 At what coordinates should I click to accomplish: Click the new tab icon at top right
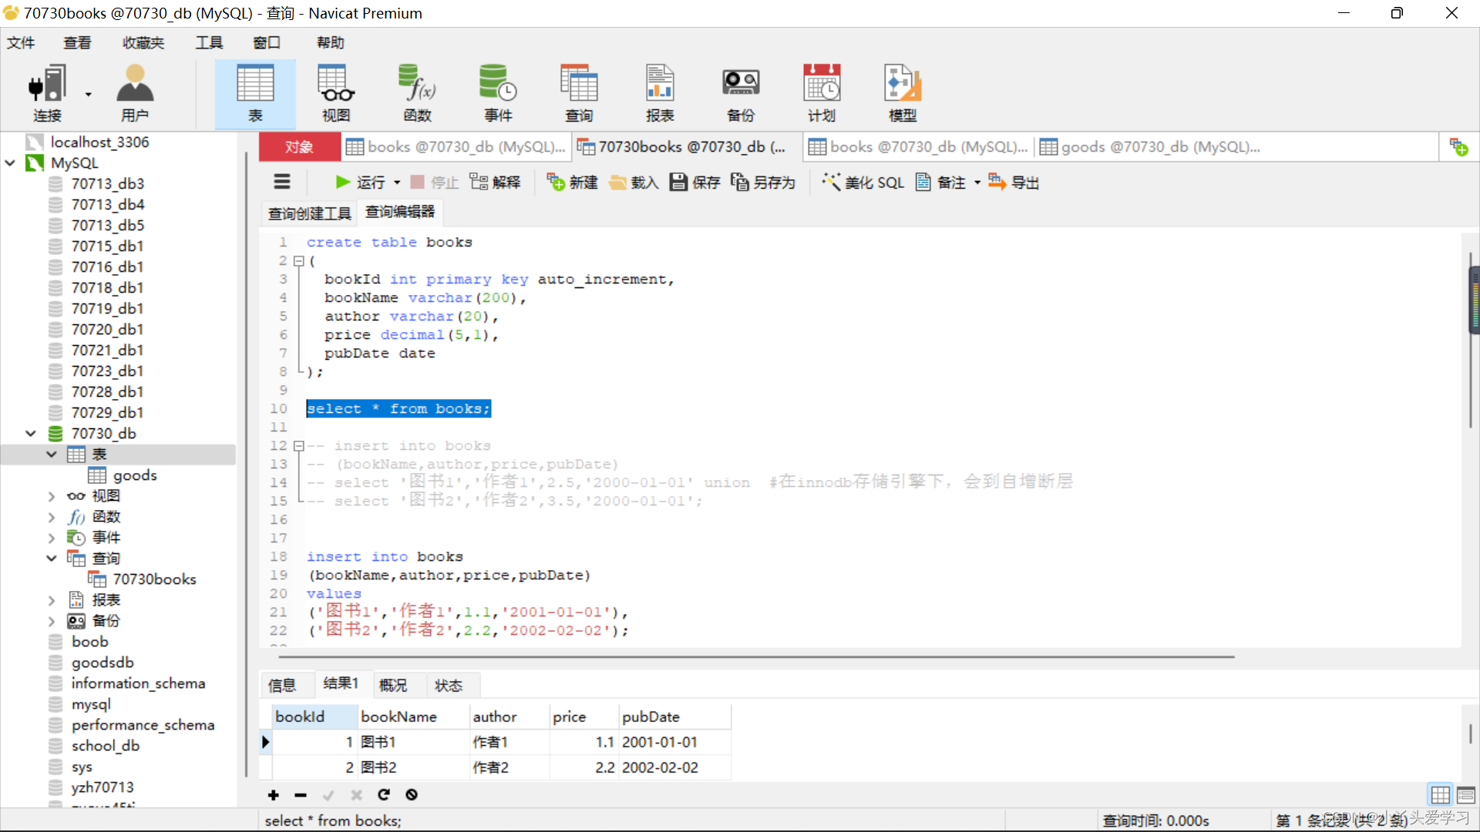tap(1458, 146)
